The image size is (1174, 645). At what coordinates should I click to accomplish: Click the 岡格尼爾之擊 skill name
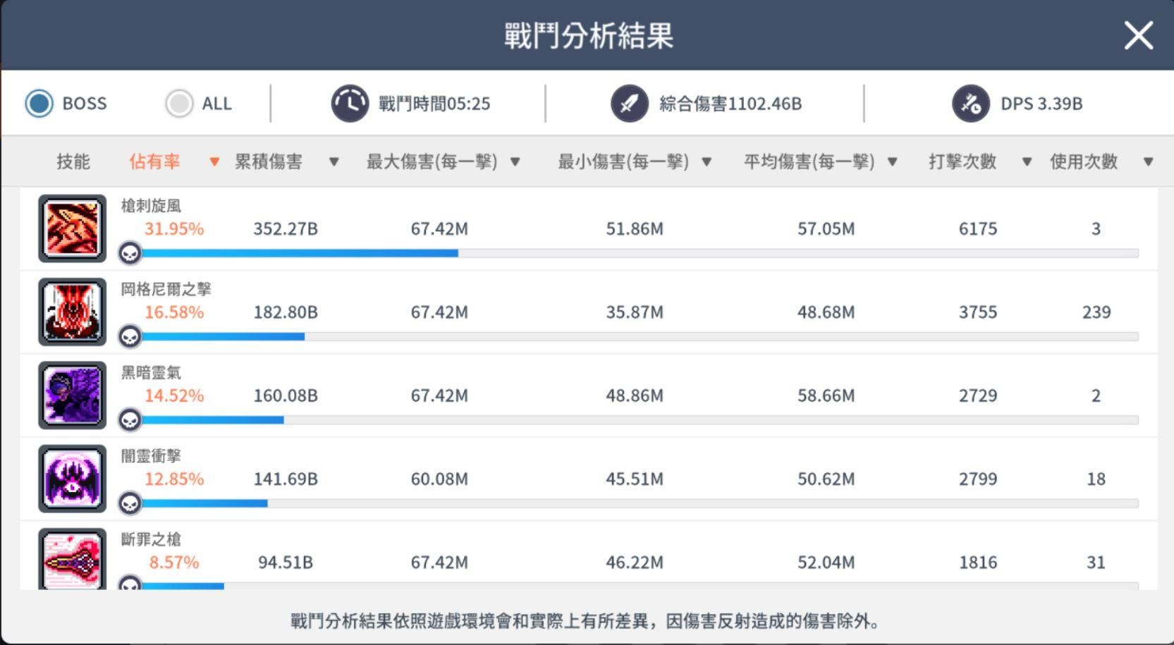pos(166,288)
